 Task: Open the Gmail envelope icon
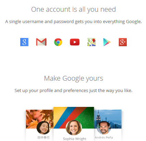tap(41, 42)
